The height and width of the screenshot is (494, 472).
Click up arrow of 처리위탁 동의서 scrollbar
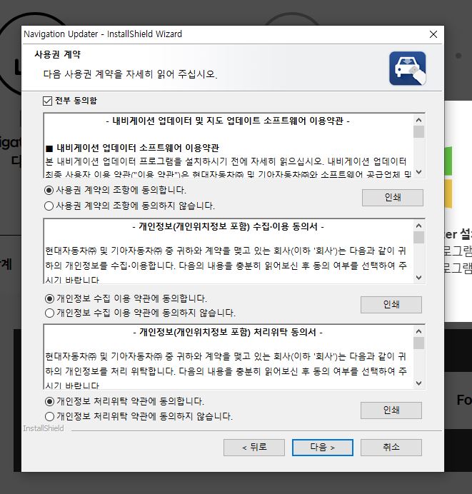point(418,331)
